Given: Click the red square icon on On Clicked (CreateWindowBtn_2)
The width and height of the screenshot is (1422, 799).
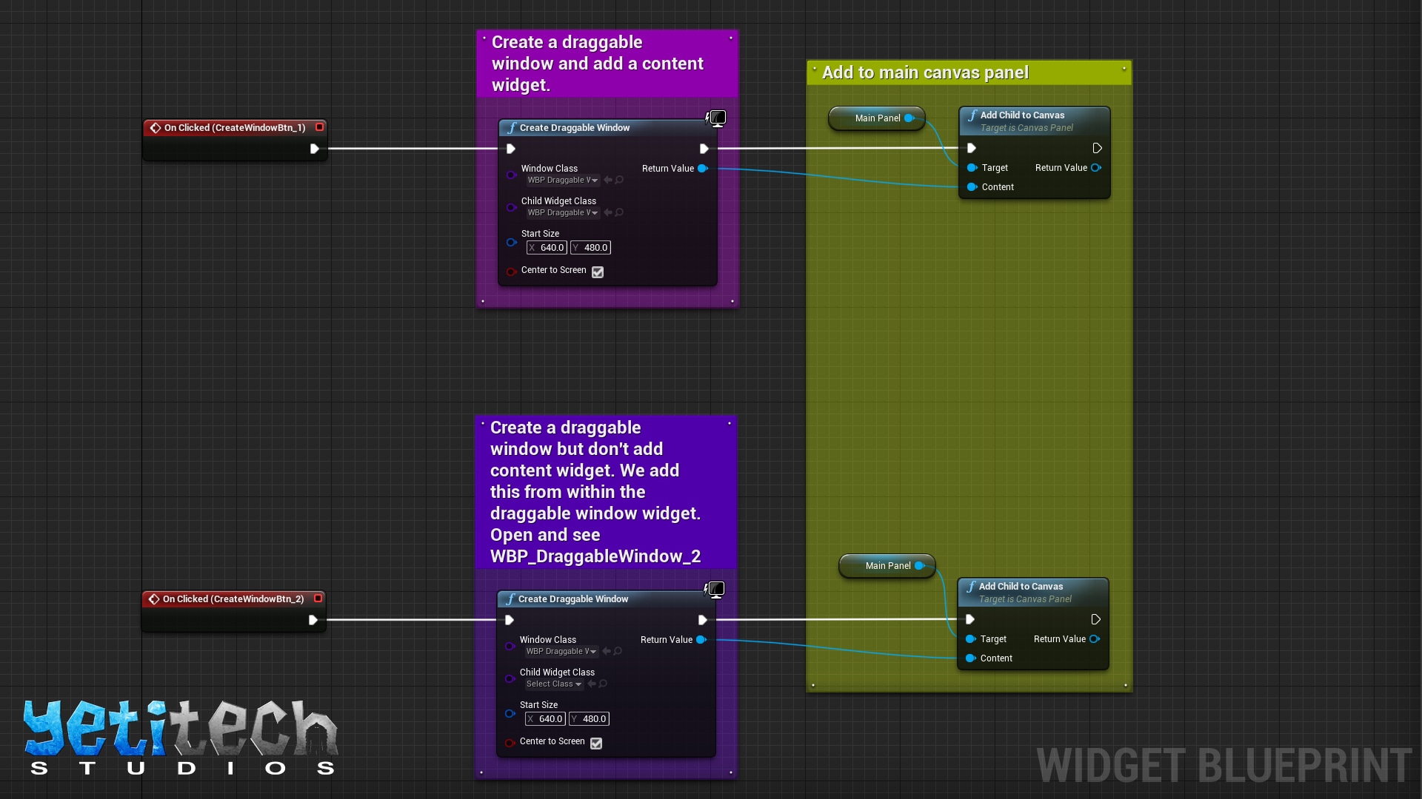Looking at the screenshot, I should click(318, 599).
